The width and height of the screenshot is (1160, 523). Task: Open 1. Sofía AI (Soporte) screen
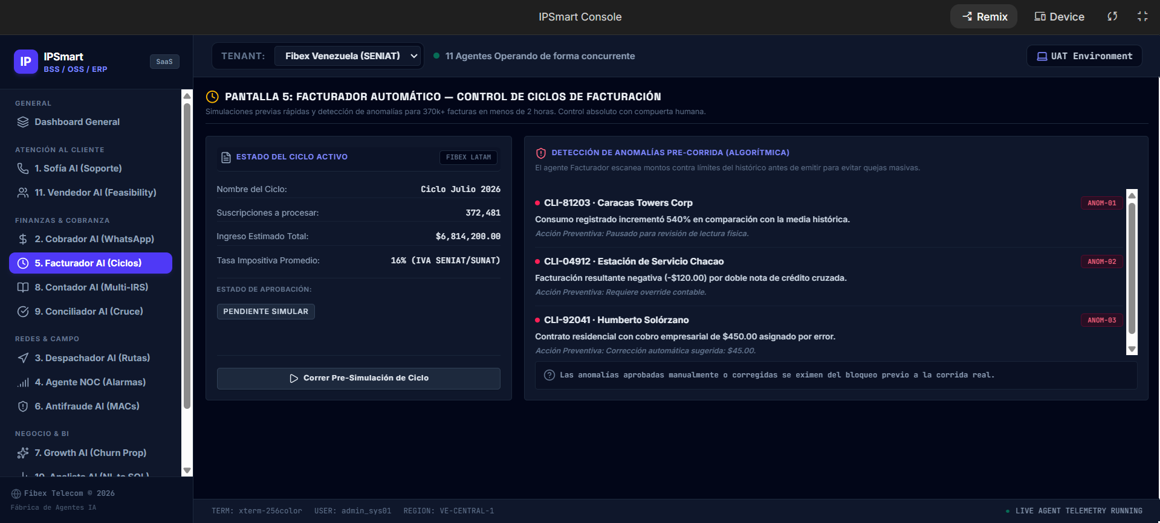(x=91, y=168)
